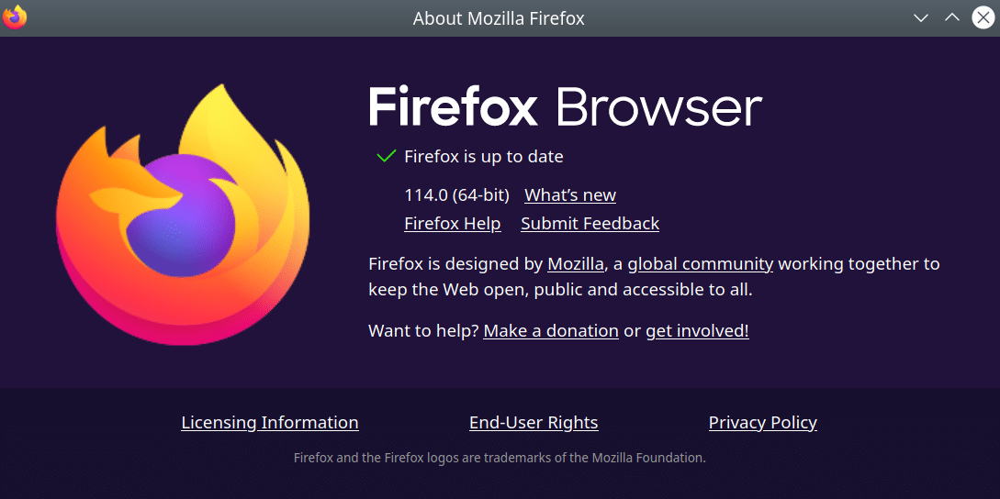Click the About Mozilla Firefox title bar text
This screenshot has width=1000, height=499.
[x=499, y=18]
